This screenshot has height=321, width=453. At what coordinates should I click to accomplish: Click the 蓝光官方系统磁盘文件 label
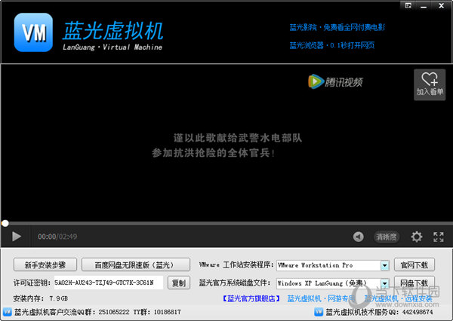[234, 283]
